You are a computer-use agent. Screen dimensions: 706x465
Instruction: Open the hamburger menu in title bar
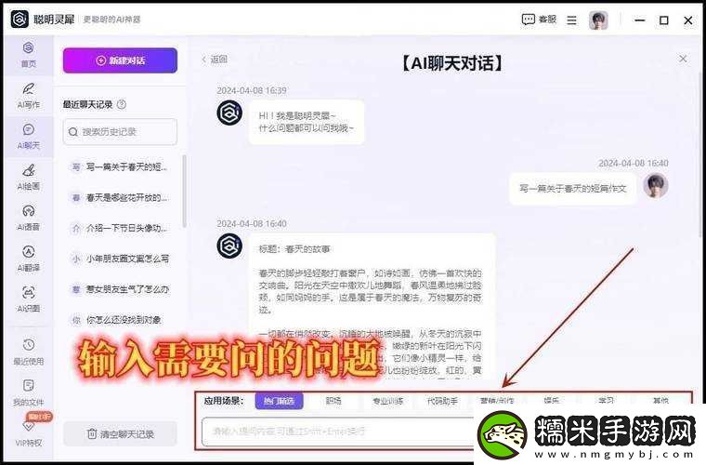pos(572,20)
